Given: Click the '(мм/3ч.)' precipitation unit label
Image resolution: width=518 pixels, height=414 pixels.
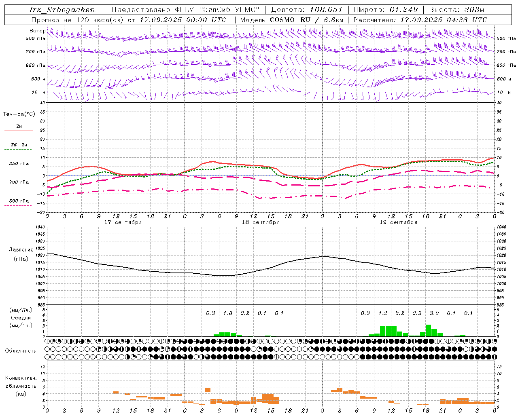Looking at the screenshot, I should pyautogui.click(x=21, y=310).
